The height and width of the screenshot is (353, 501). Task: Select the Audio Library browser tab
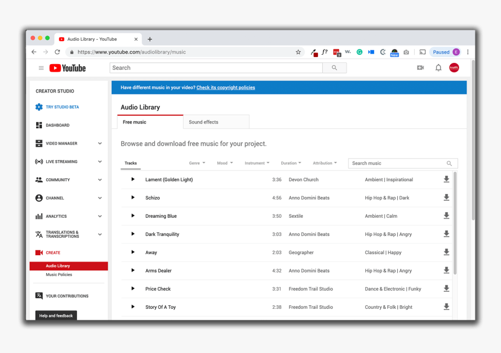[x=98, y=39]
